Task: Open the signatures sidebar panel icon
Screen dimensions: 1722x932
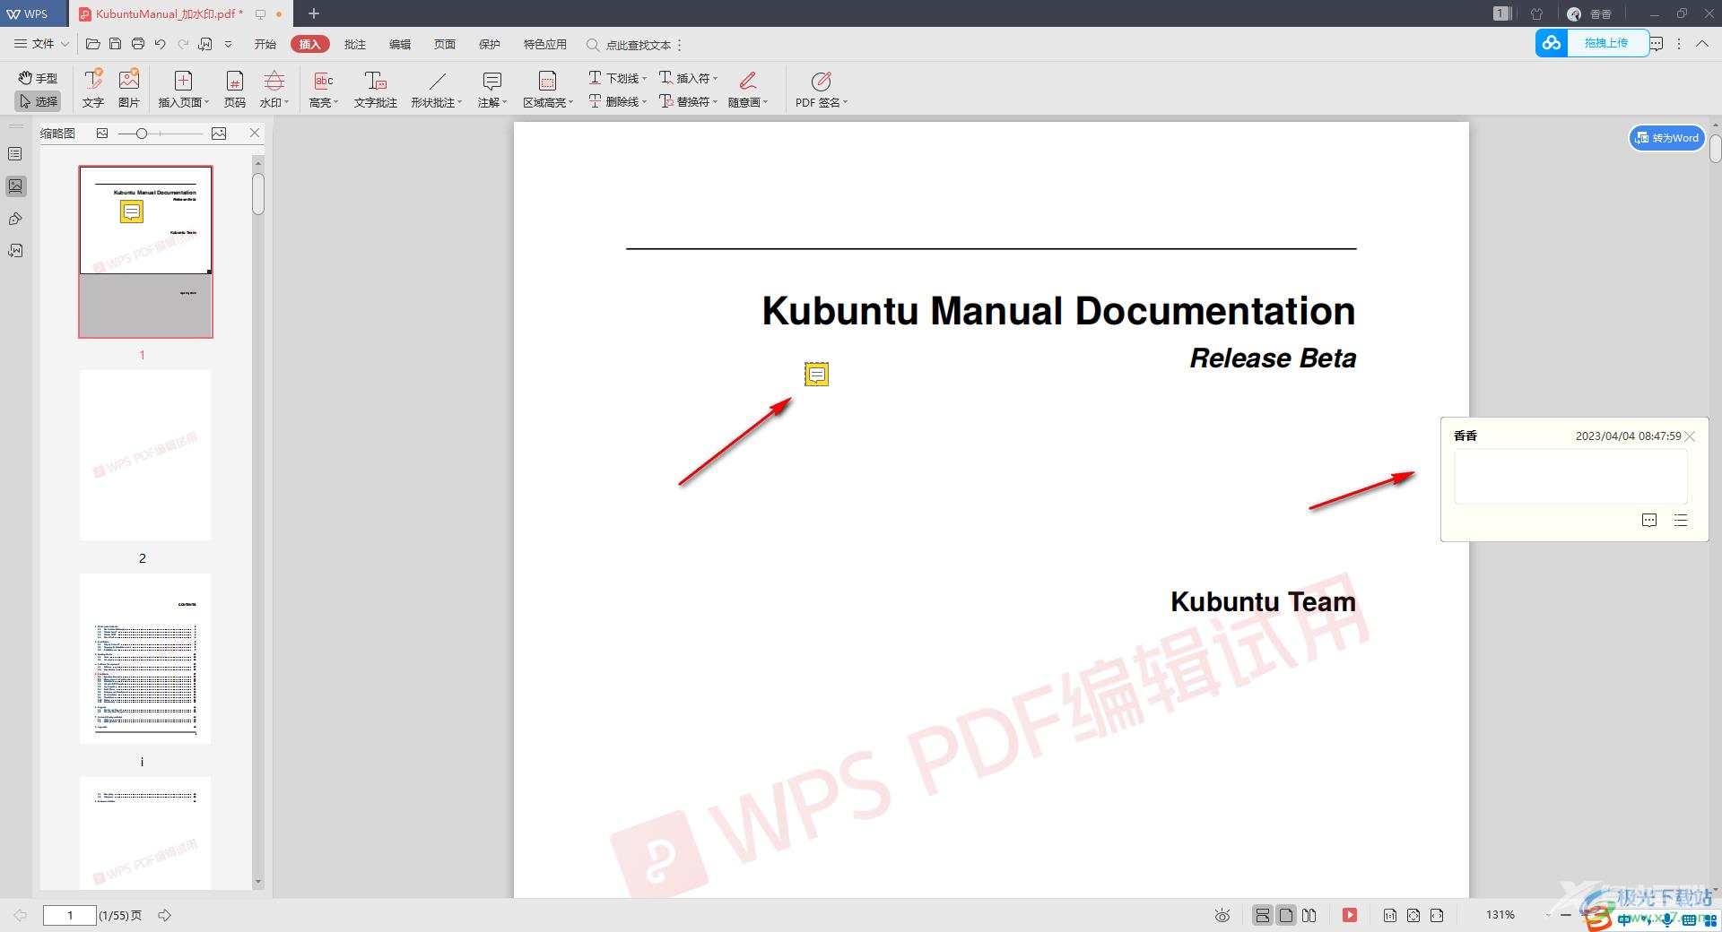Action: tap(15, 251)
